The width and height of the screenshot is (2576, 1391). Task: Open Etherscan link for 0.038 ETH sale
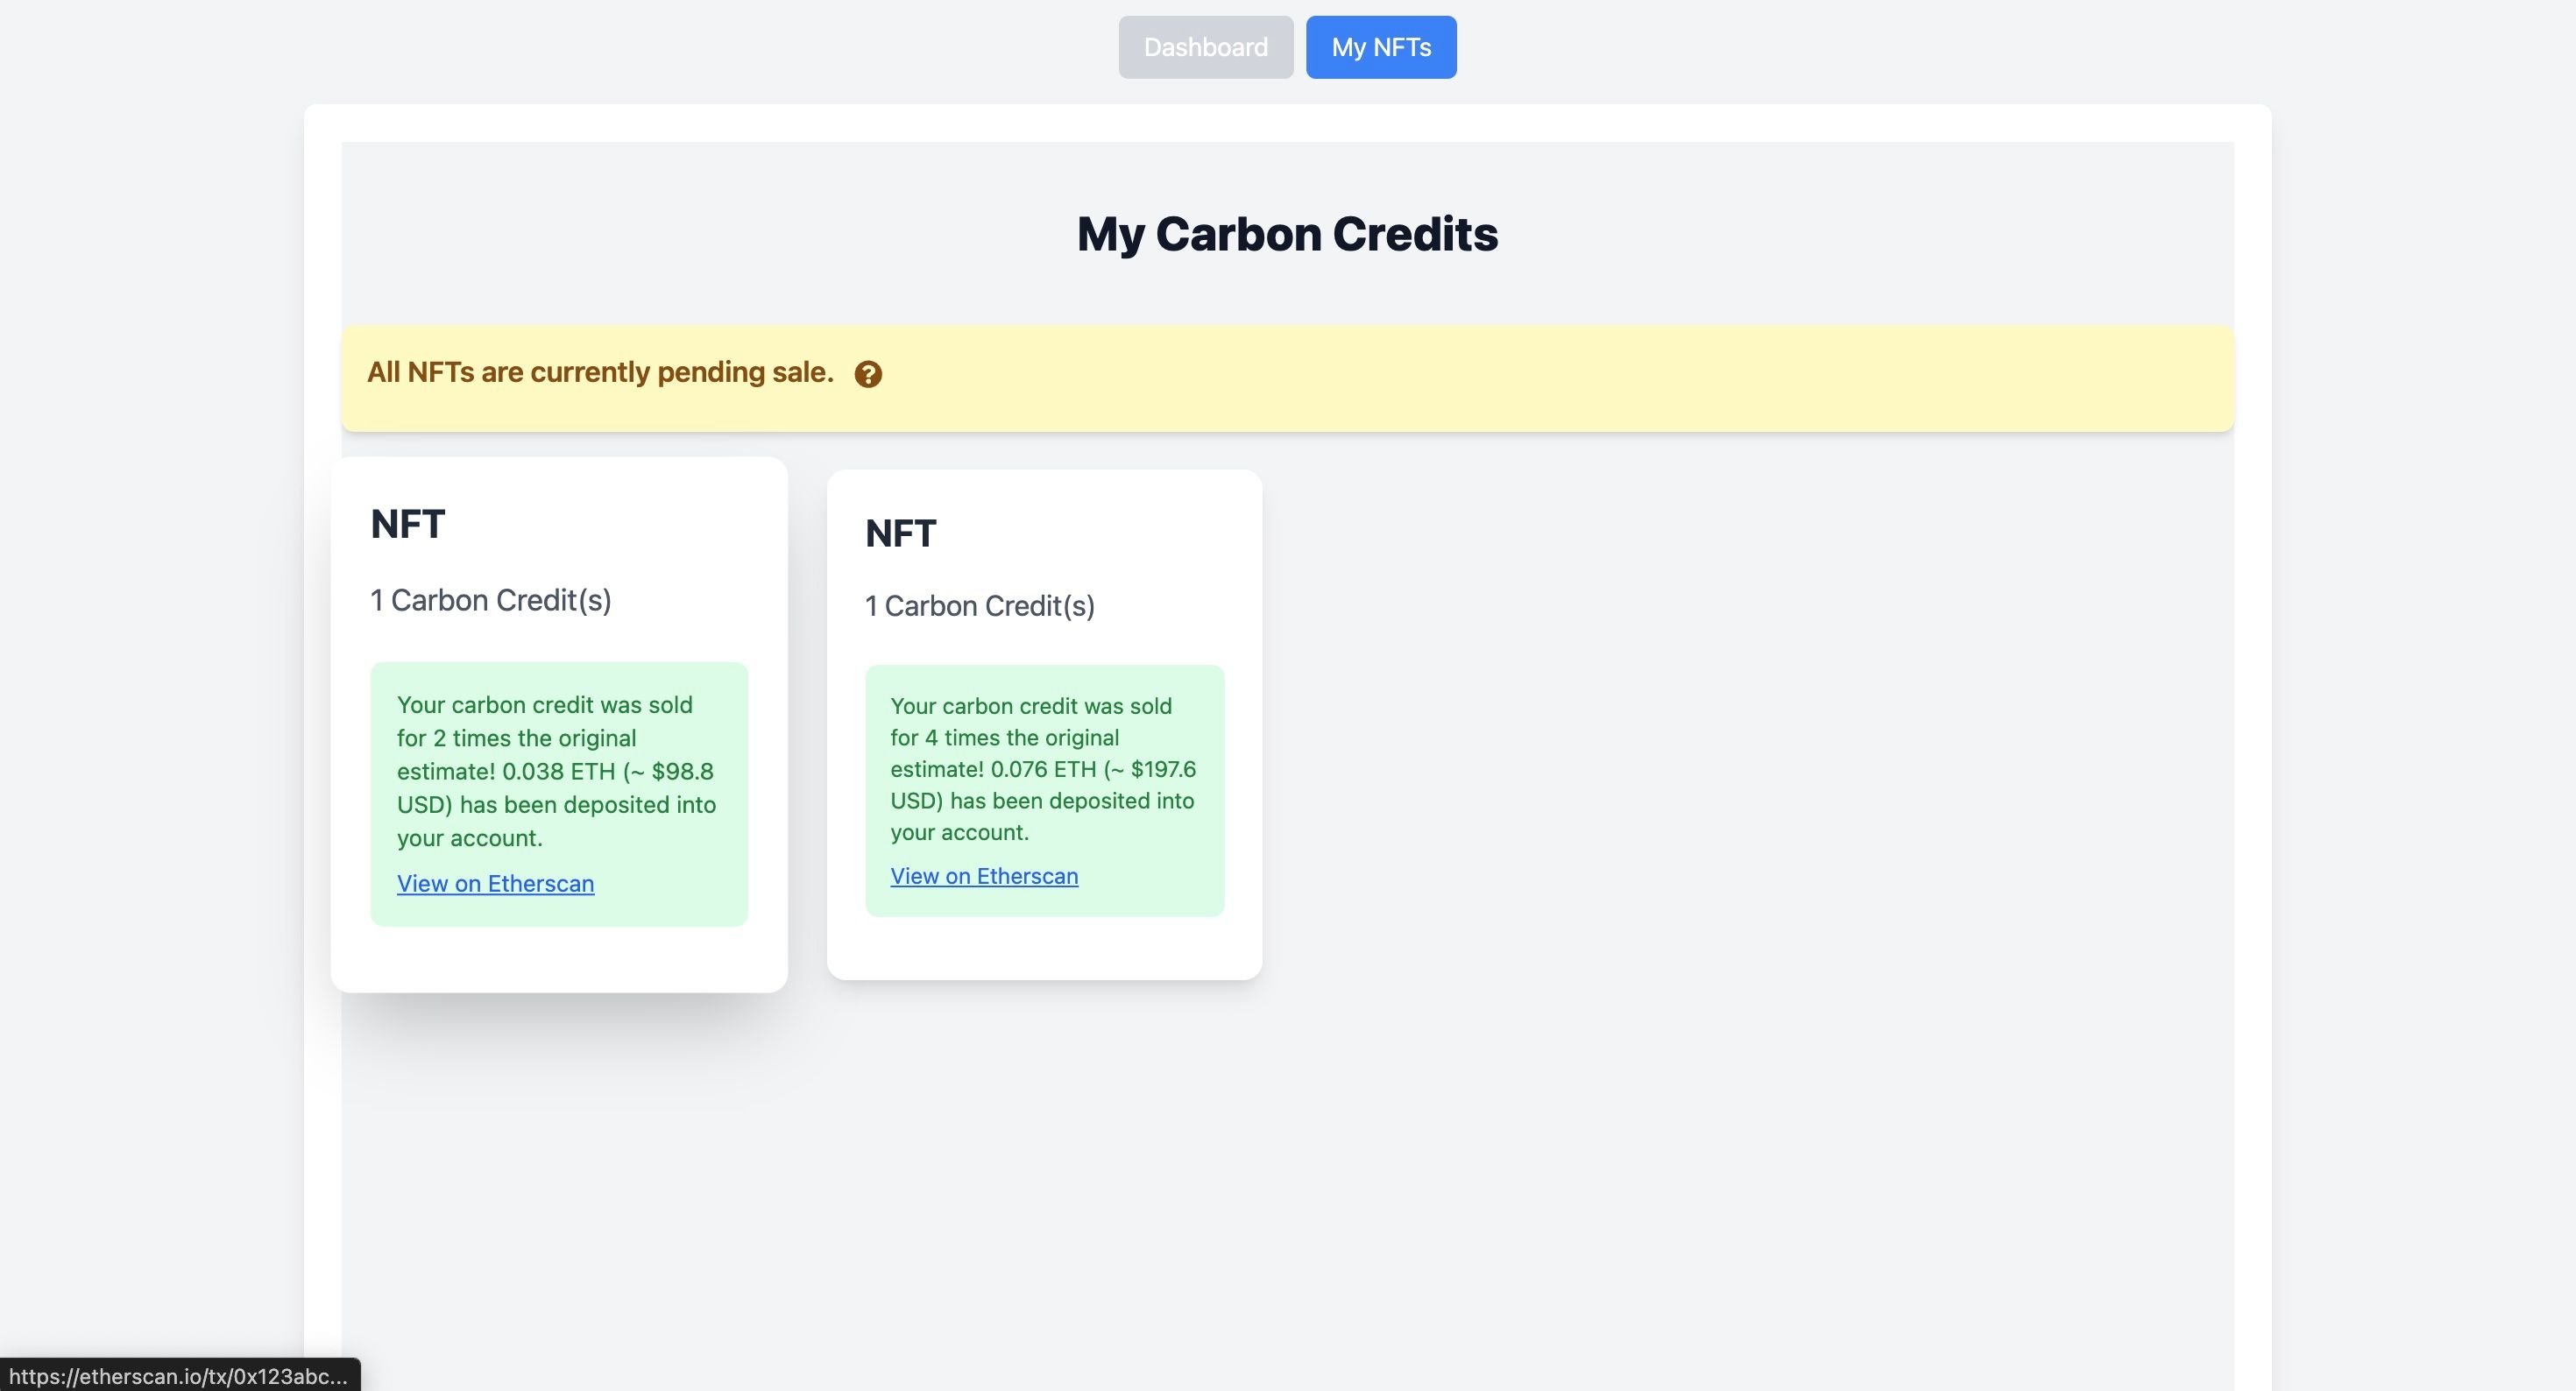pyautogui.click(x=495, y=883)
